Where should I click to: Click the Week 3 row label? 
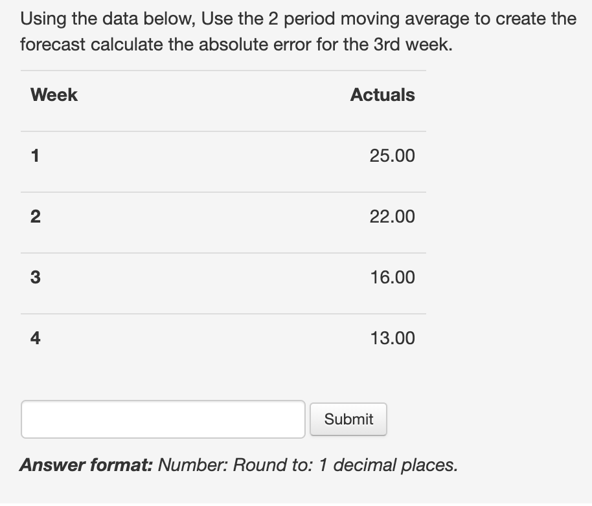coord(35,277)
